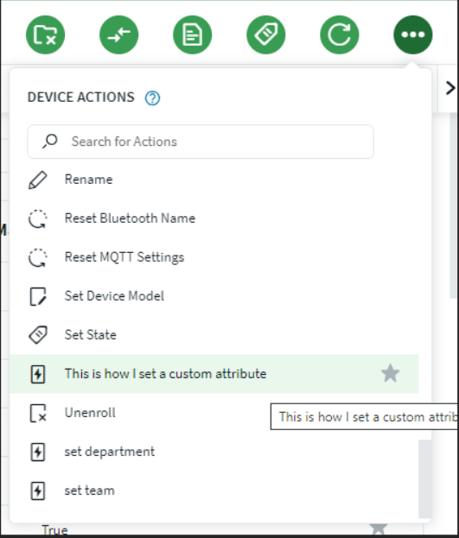Viewport: 459px width, 538px height.
Task: Click the reset icon beside Reset Bluetooth Name
Action: click(x=38, y=218)
